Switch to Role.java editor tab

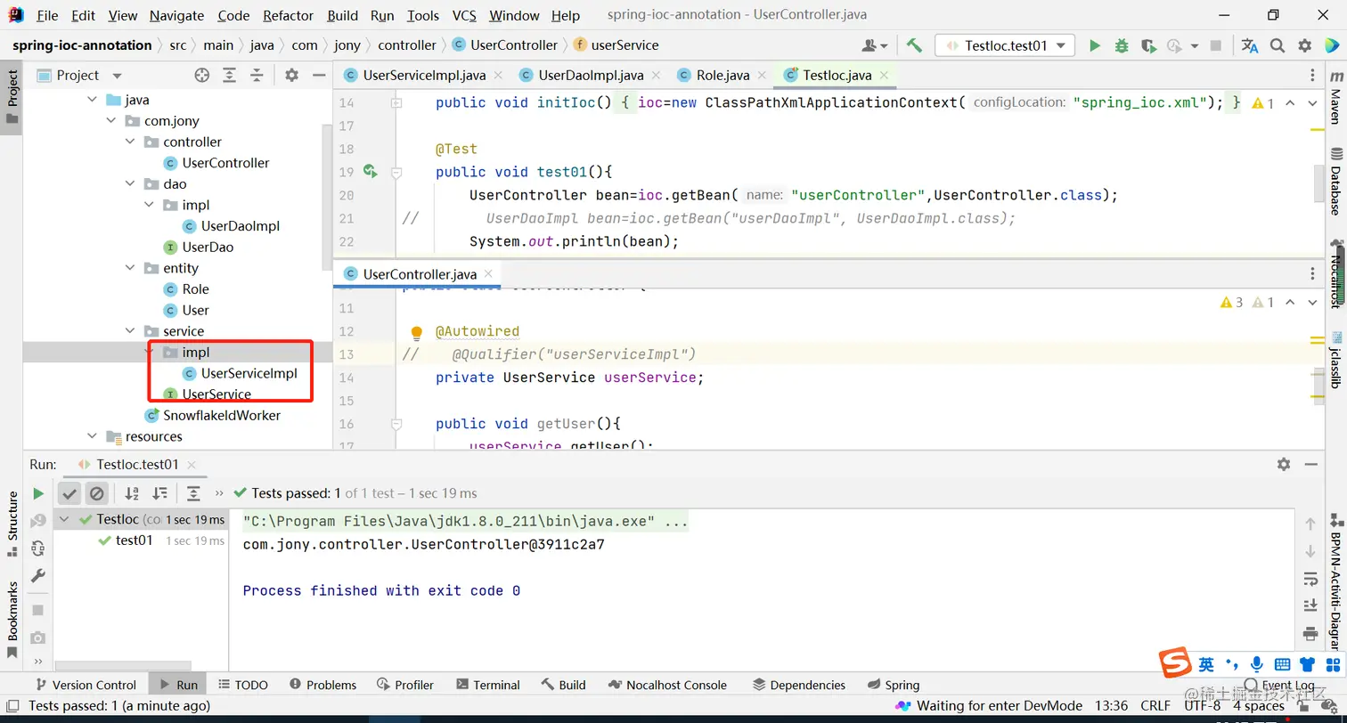point(722,76)
